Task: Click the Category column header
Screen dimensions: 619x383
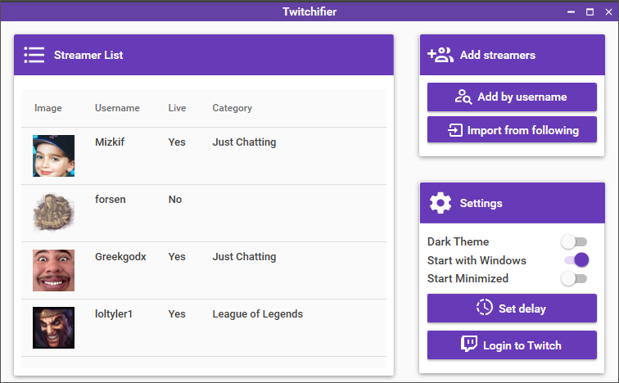Action: coord(233,108)
